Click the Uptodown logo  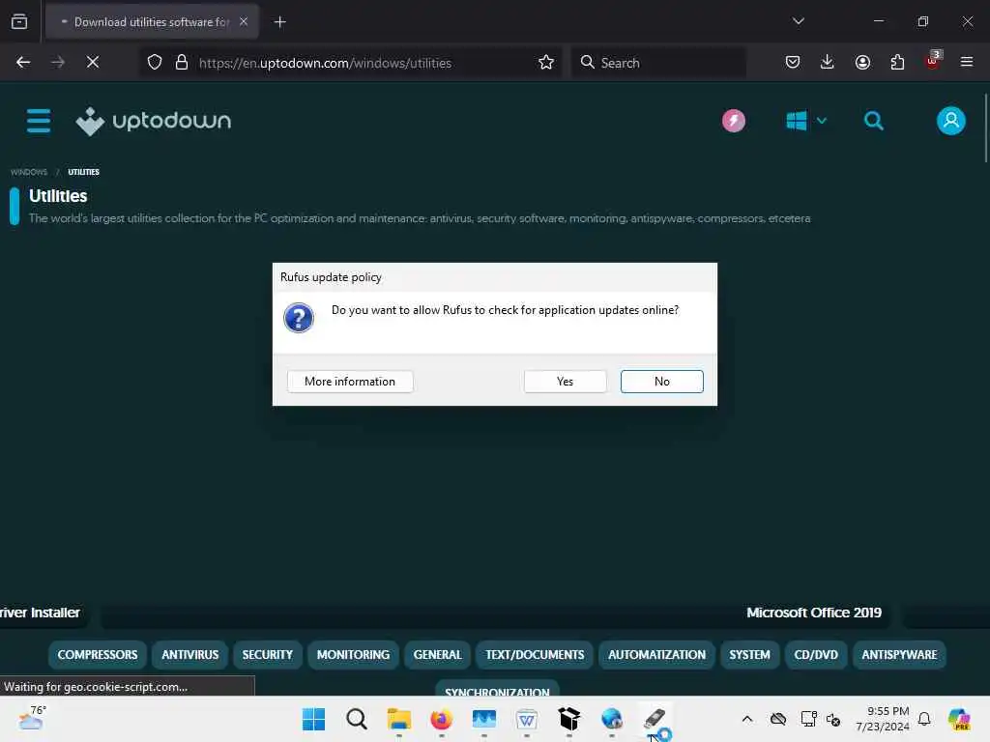[154, 121]
